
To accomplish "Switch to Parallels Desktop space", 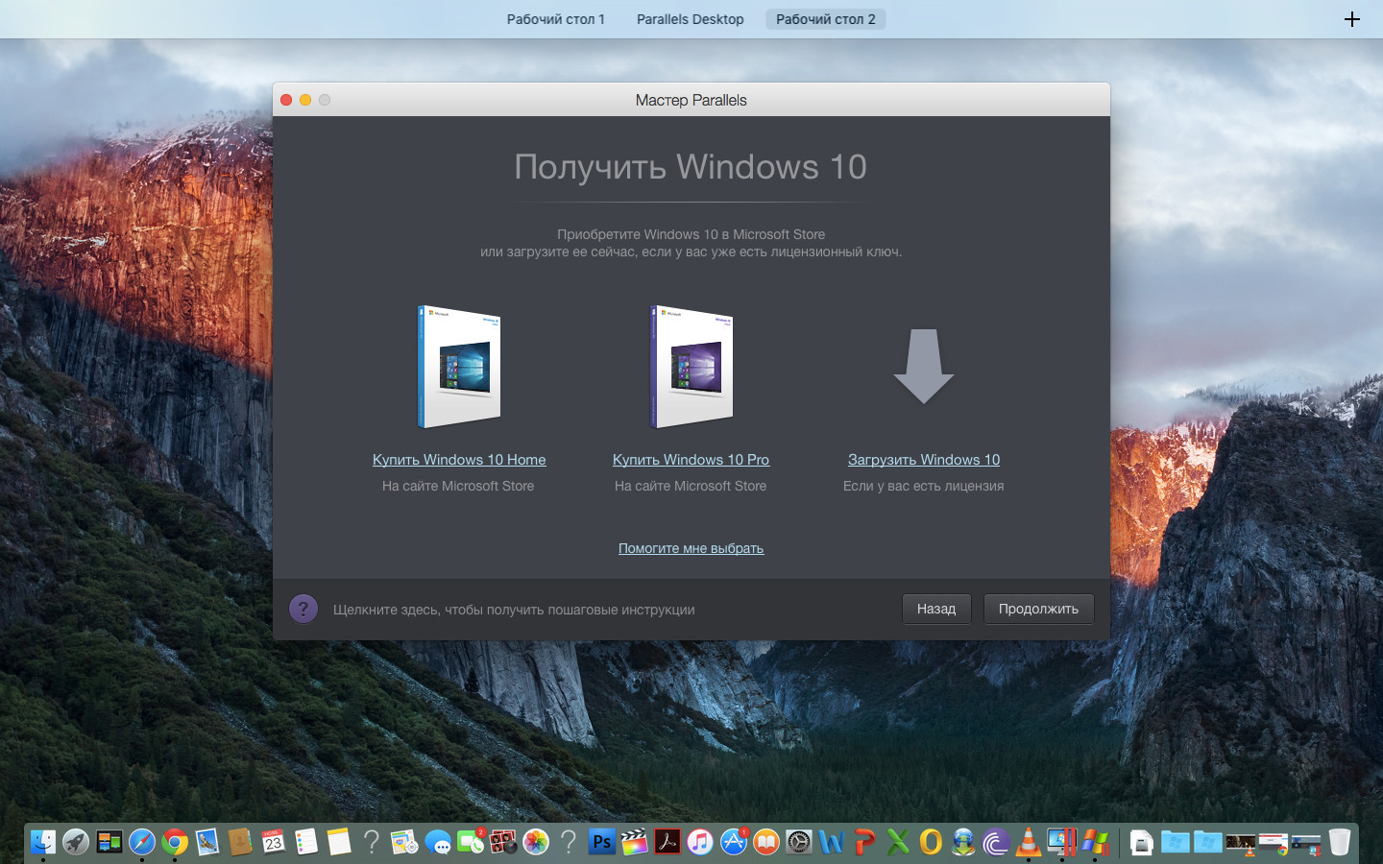I will click(690, 19).
